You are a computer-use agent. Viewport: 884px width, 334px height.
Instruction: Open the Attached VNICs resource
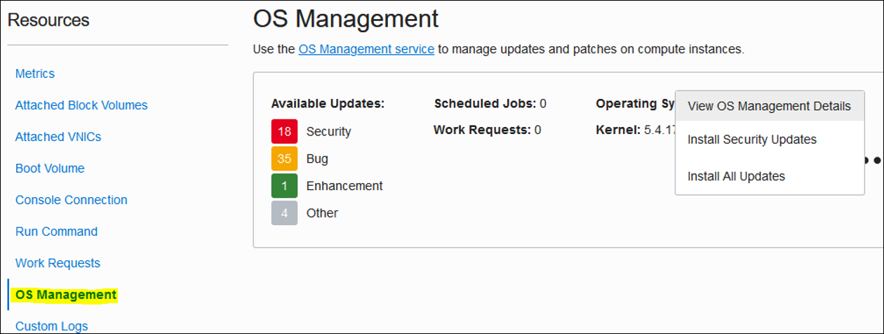[58, 137]
